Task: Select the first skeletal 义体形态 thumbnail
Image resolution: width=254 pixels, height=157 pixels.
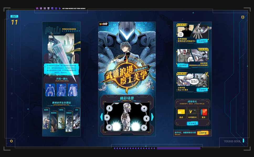Action: pos(50,90)
